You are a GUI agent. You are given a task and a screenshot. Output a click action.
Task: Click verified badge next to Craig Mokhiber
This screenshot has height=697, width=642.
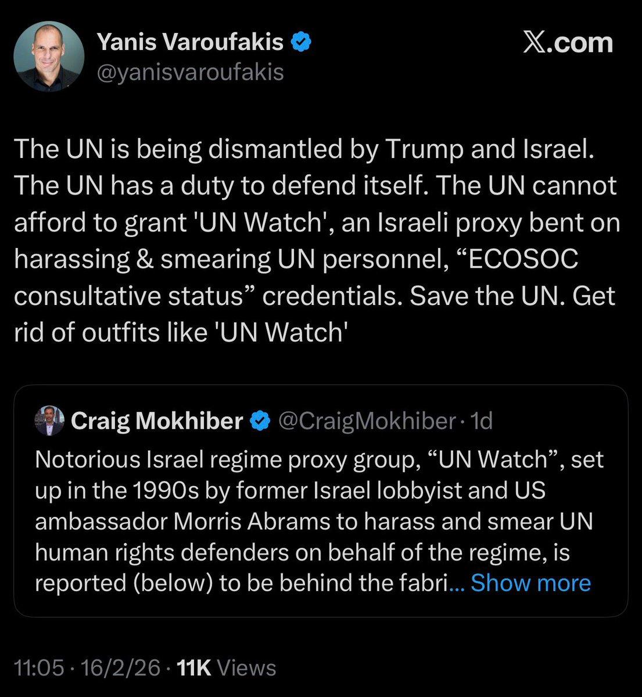pos(259,421)
